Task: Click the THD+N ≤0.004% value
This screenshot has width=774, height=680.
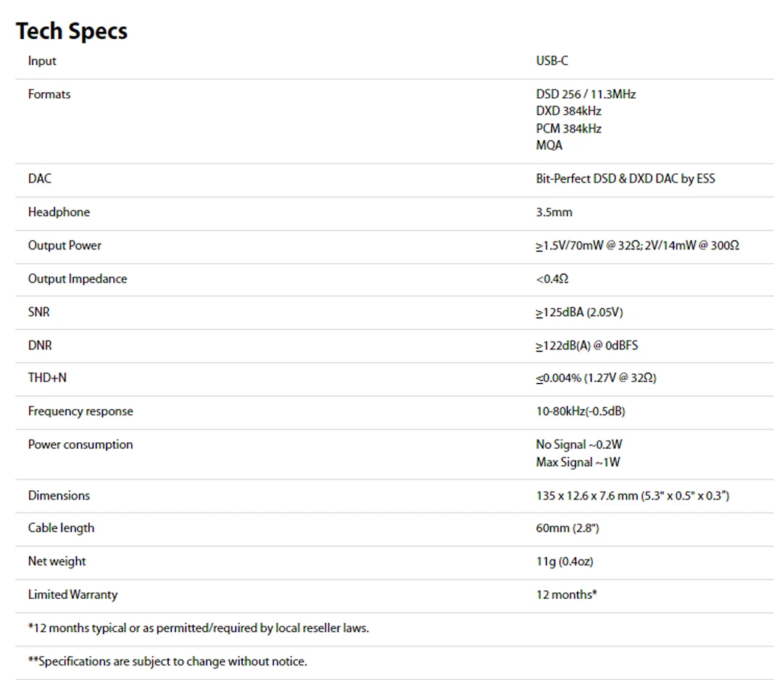Action: coord(596,378)
